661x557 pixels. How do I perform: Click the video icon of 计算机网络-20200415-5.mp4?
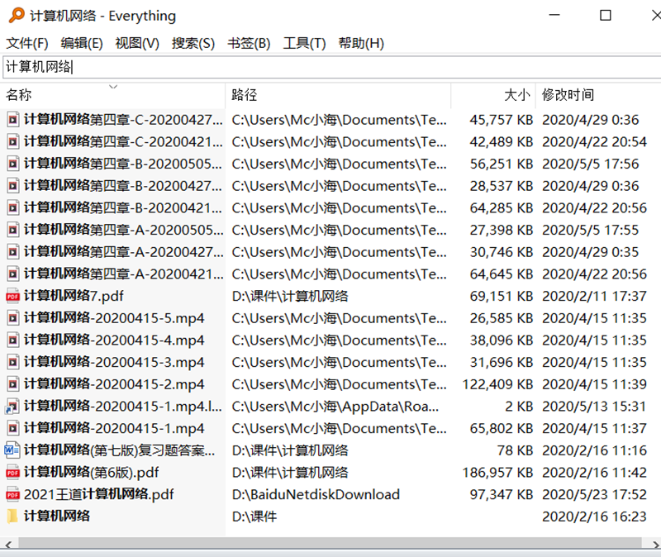pos(12,318)
